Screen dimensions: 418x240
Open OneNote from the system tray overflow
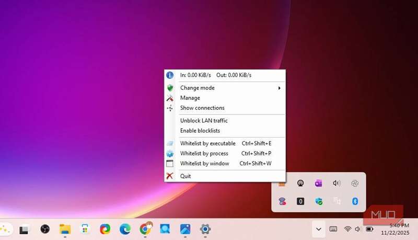(x=318, y=183)
